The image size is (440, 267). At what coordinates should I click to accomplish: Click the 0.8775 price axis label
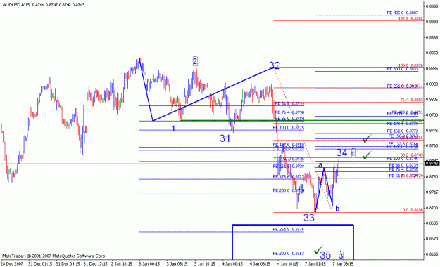click(432, 130)
